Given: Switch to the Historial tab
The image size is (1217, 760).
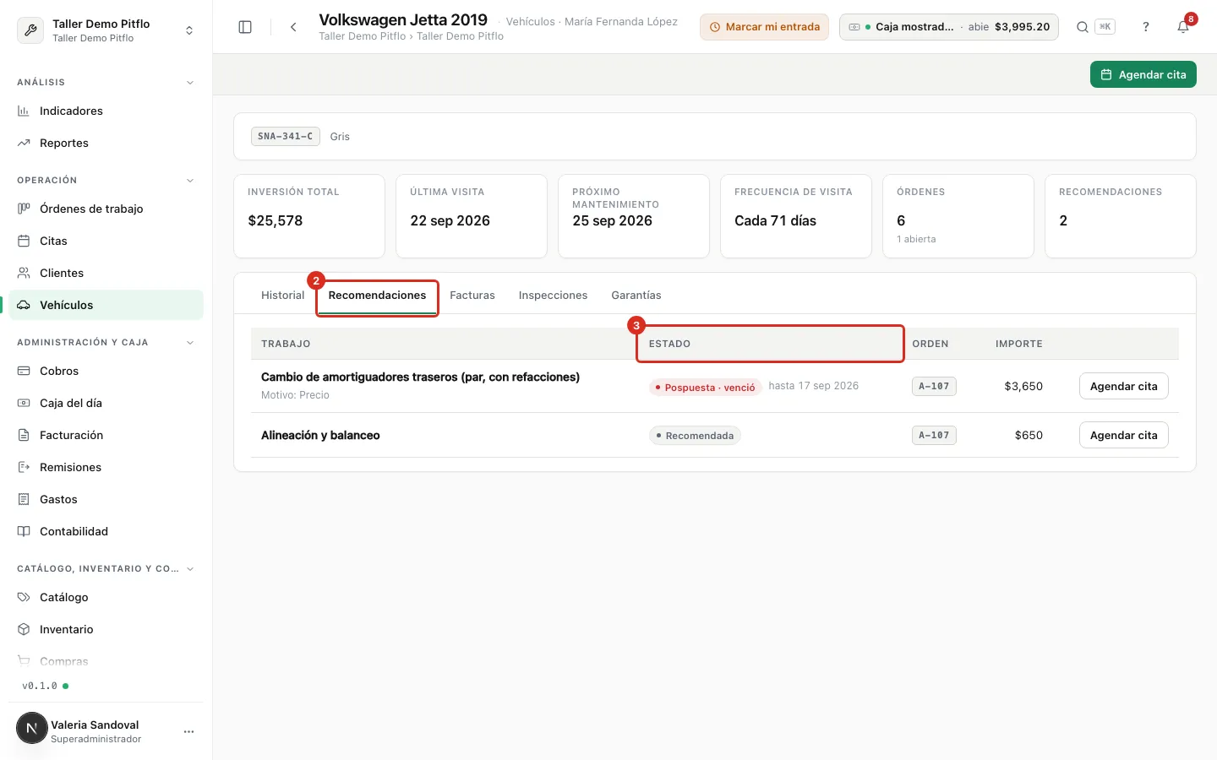Looking at the screenshot, I should (282, 295).
